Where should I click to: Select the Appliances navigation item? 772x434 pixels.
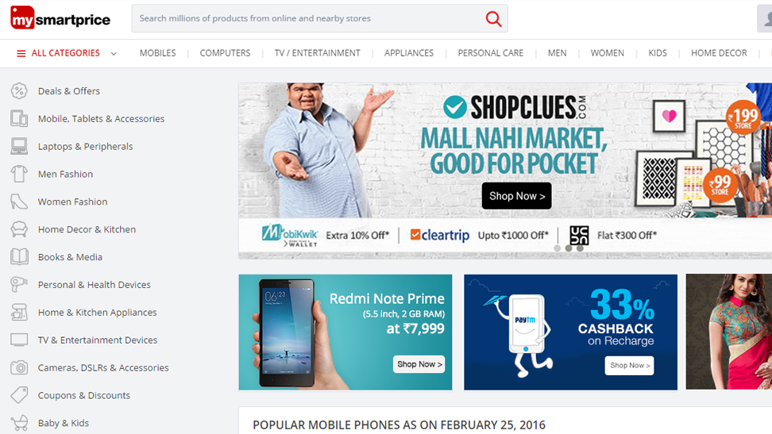pyautogui.click(x=409, y=52)
